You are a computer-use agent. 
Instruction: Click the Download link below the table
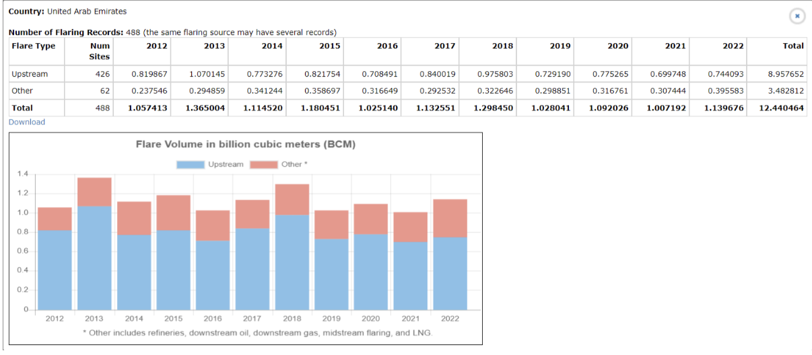(x=27, y=122)
